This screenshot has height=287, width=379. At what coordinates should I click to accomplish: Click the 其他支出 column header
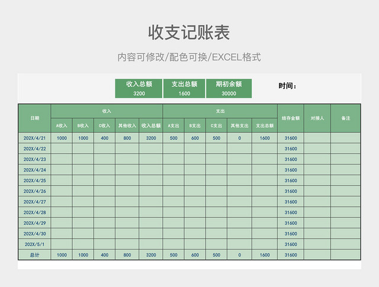239,125
